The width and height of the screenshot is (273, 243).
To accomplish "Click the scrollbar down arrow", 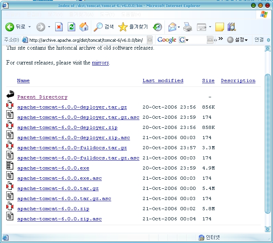I will [268, 229].
